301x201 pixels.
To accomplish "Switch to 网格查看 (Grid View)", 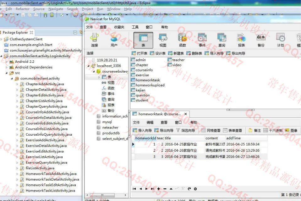I will pyautogui.click(x=211, y=130).
